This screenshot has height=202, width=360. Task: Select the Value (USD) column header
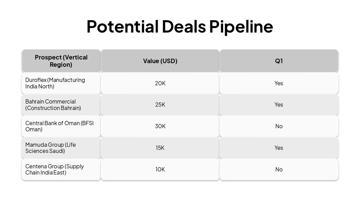point(160,61)
